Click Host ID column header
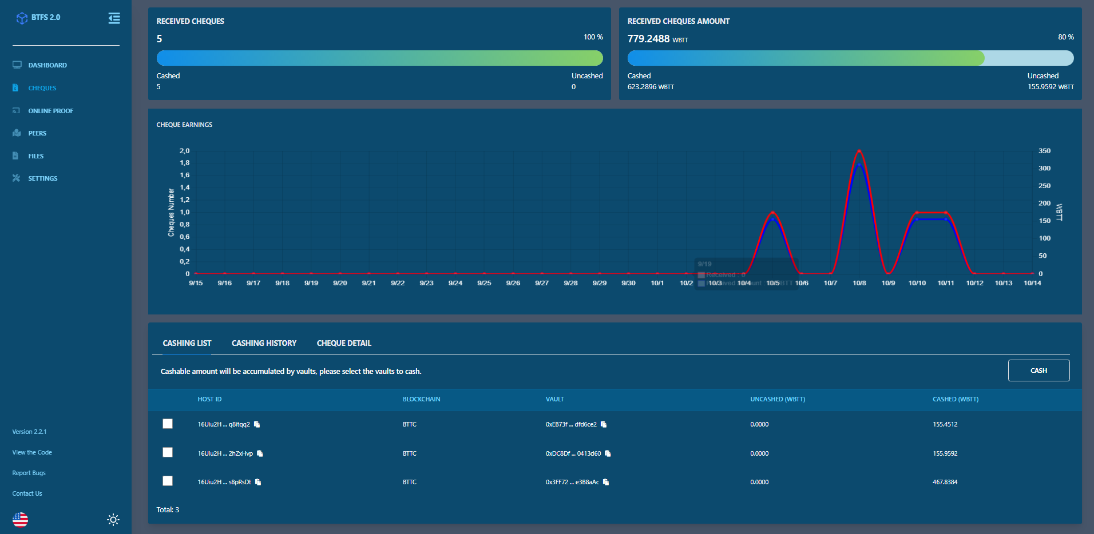Screen dimensions: 1094x534 point(209,399)
